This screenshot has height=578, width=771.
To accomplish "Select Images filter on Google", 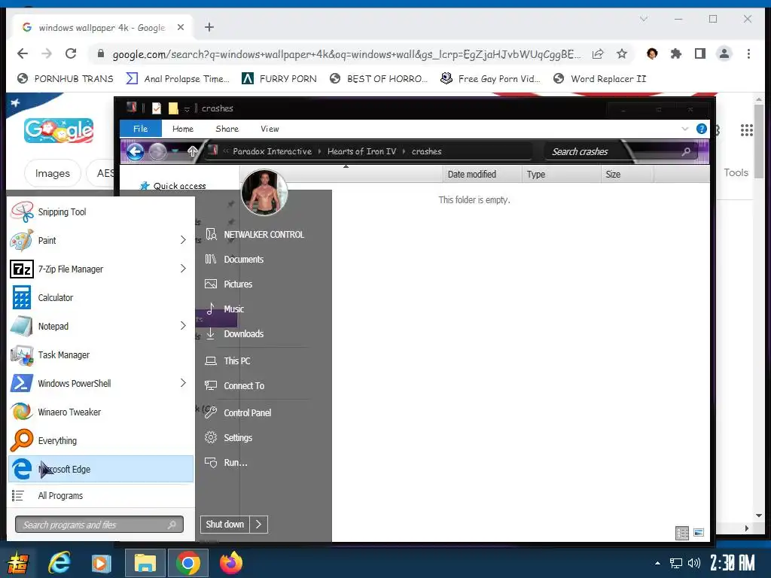I will (x=53, y=173).
